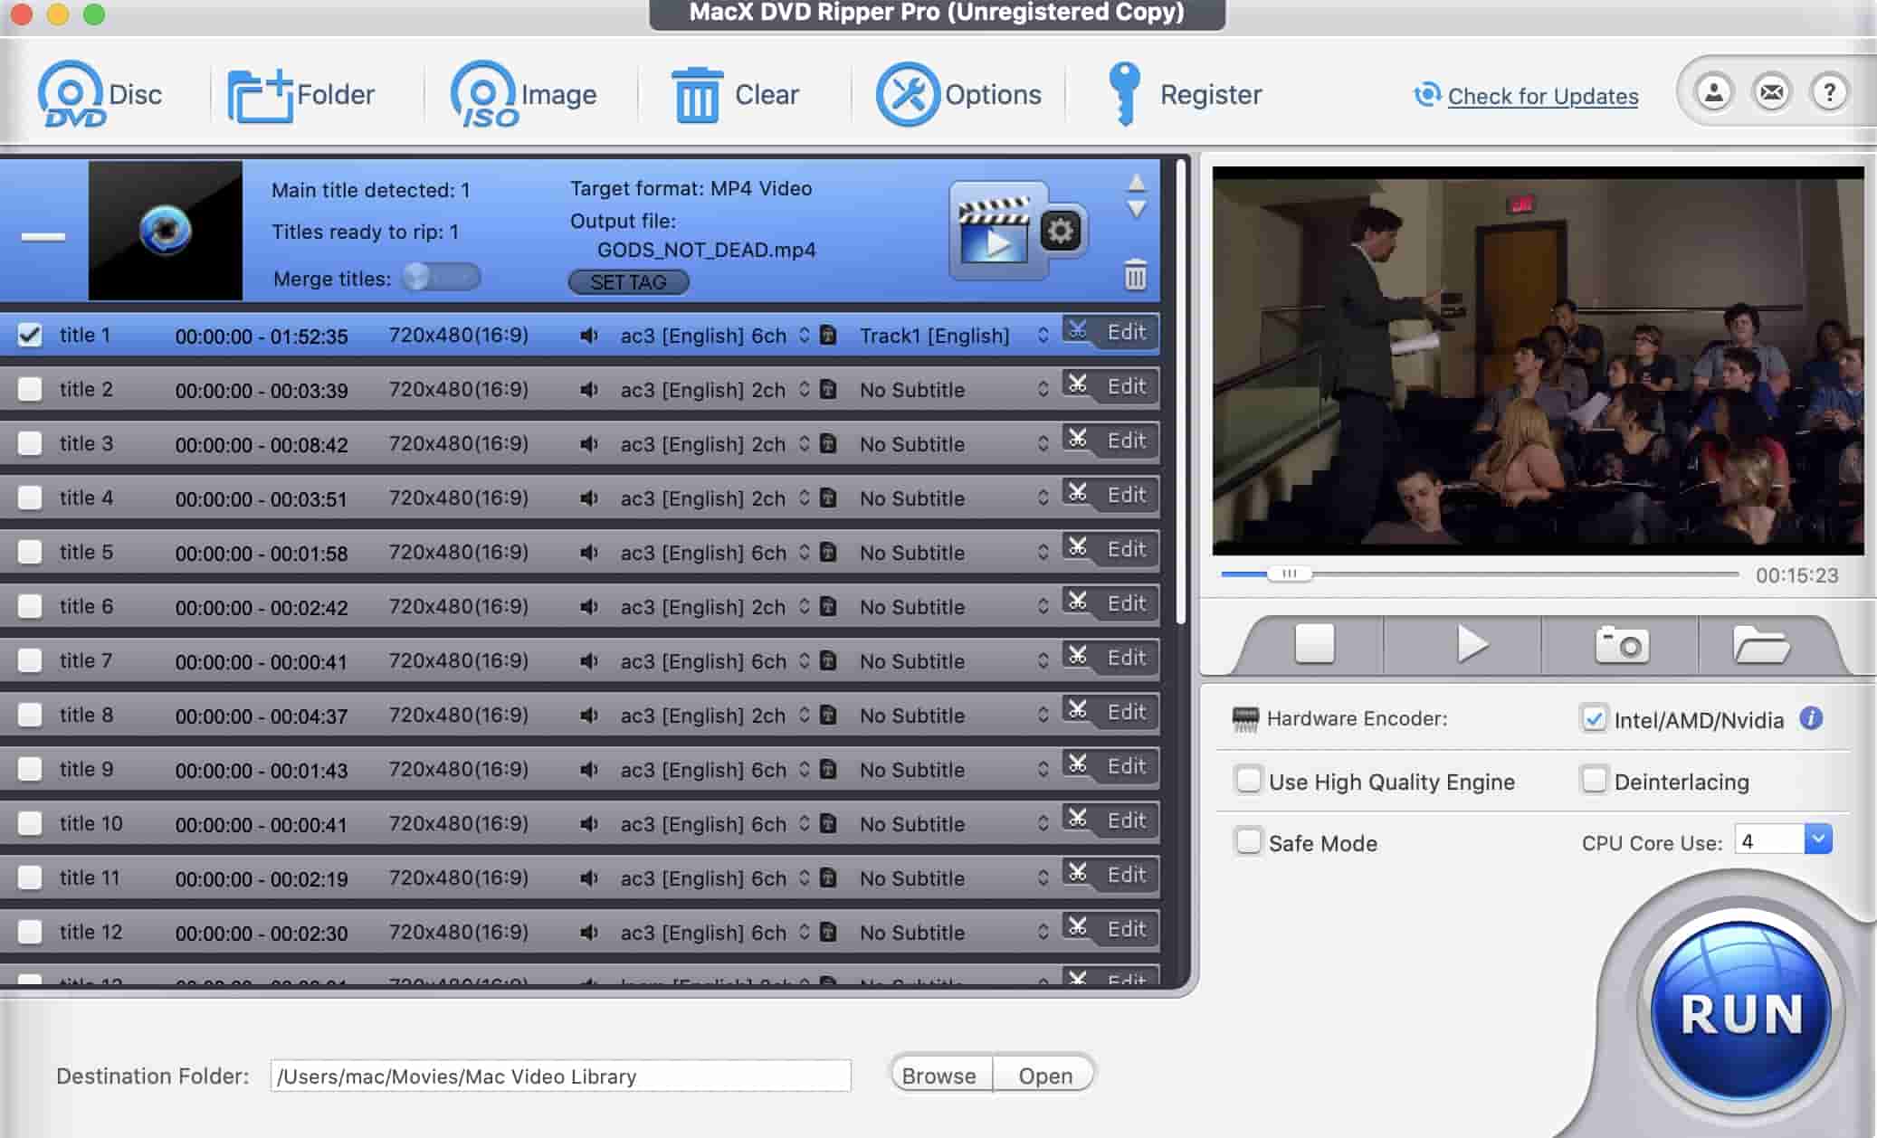Click the DVD Disc load icon
The height and width of the screenshot is (1138, 1877).
pos(71,94)
